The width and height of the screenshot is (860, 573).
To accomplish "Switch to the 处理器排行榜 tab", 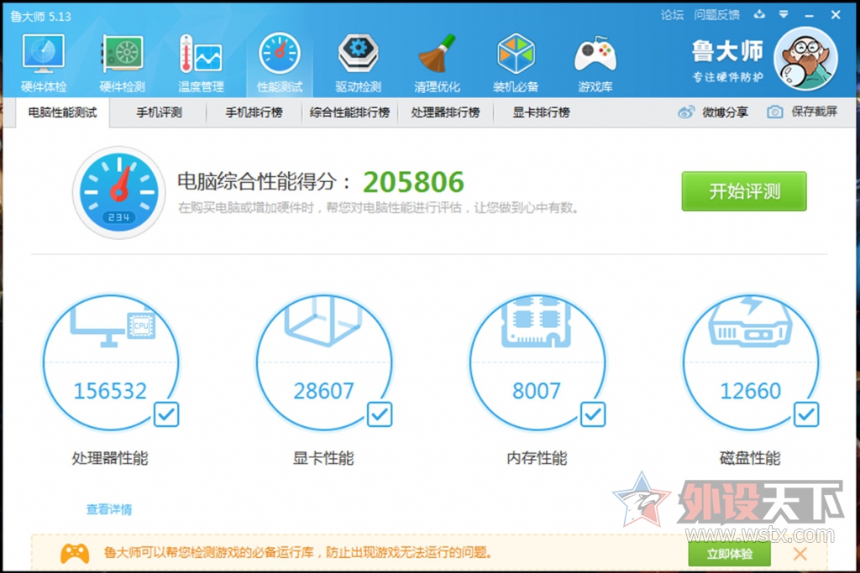I will point(445,113).
